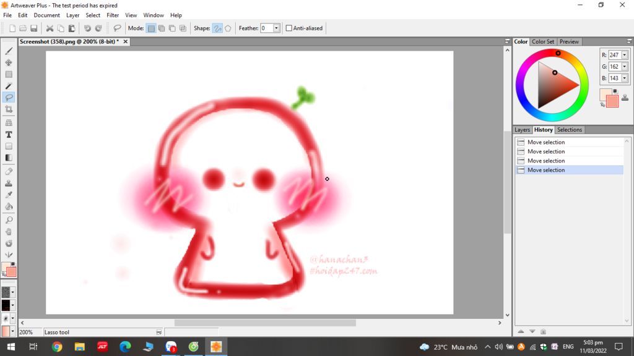Select the Mirror painting tool
The width and height of the screenshot is (634, 356).
9,255
